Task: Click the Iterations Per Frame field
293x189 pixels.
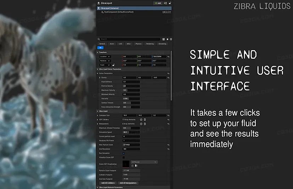Action: click(x=131, y=141)
